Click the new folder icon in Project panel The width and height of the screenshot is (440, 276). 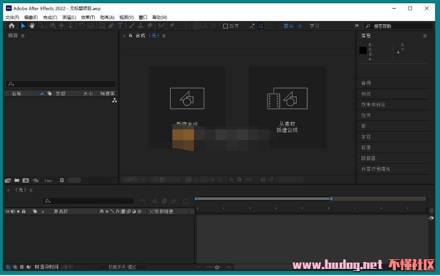pos(17,180)
